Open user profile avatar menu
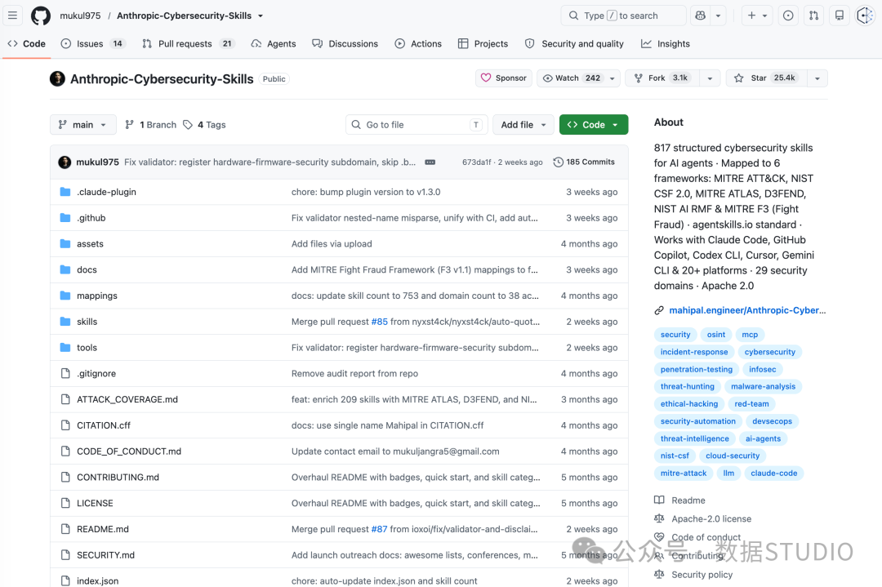Image resolution: width=882 pixels, height=587 pixels. [x=865, y=16]
